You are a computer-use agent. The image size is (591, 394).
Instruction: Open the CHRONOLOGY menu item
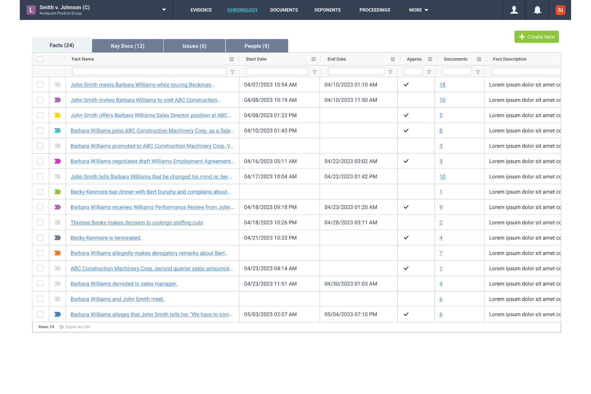click(242, 10)
